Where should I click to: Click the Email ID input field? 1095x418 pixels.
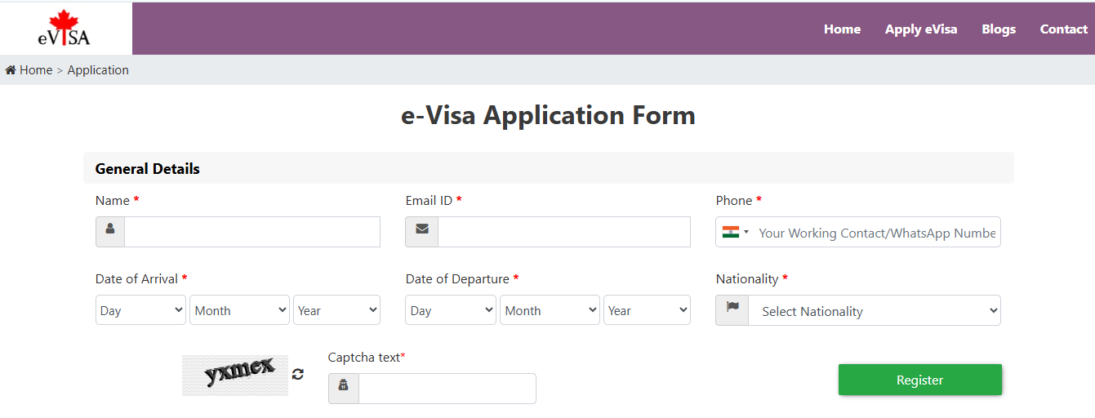[x=563, y=232]
